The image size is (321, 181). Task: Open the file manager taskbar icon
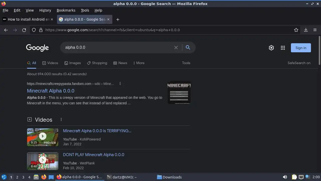pyautogui.click(x=36, y=177)
